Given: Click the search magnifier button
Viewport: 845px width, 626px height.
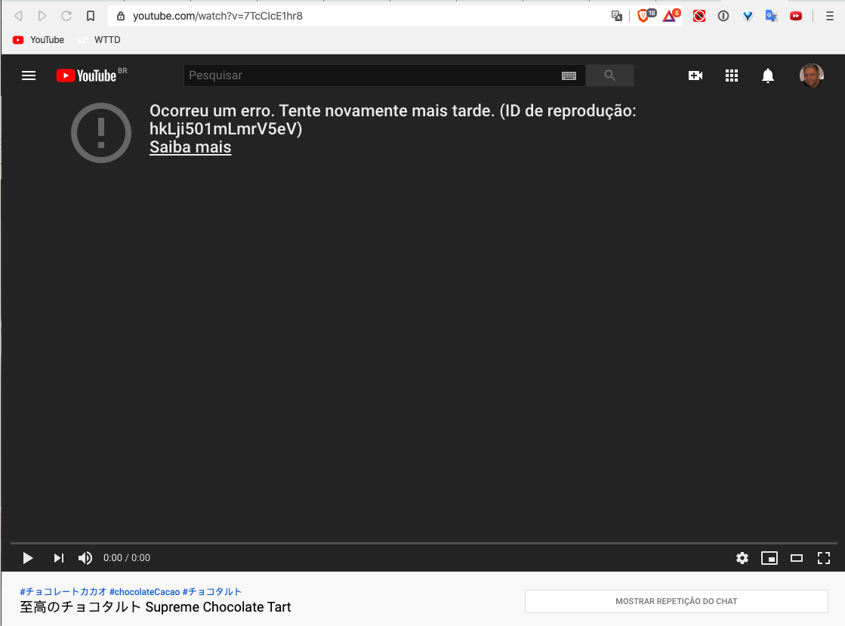Looking at the screenshot, I should point(609,76).
